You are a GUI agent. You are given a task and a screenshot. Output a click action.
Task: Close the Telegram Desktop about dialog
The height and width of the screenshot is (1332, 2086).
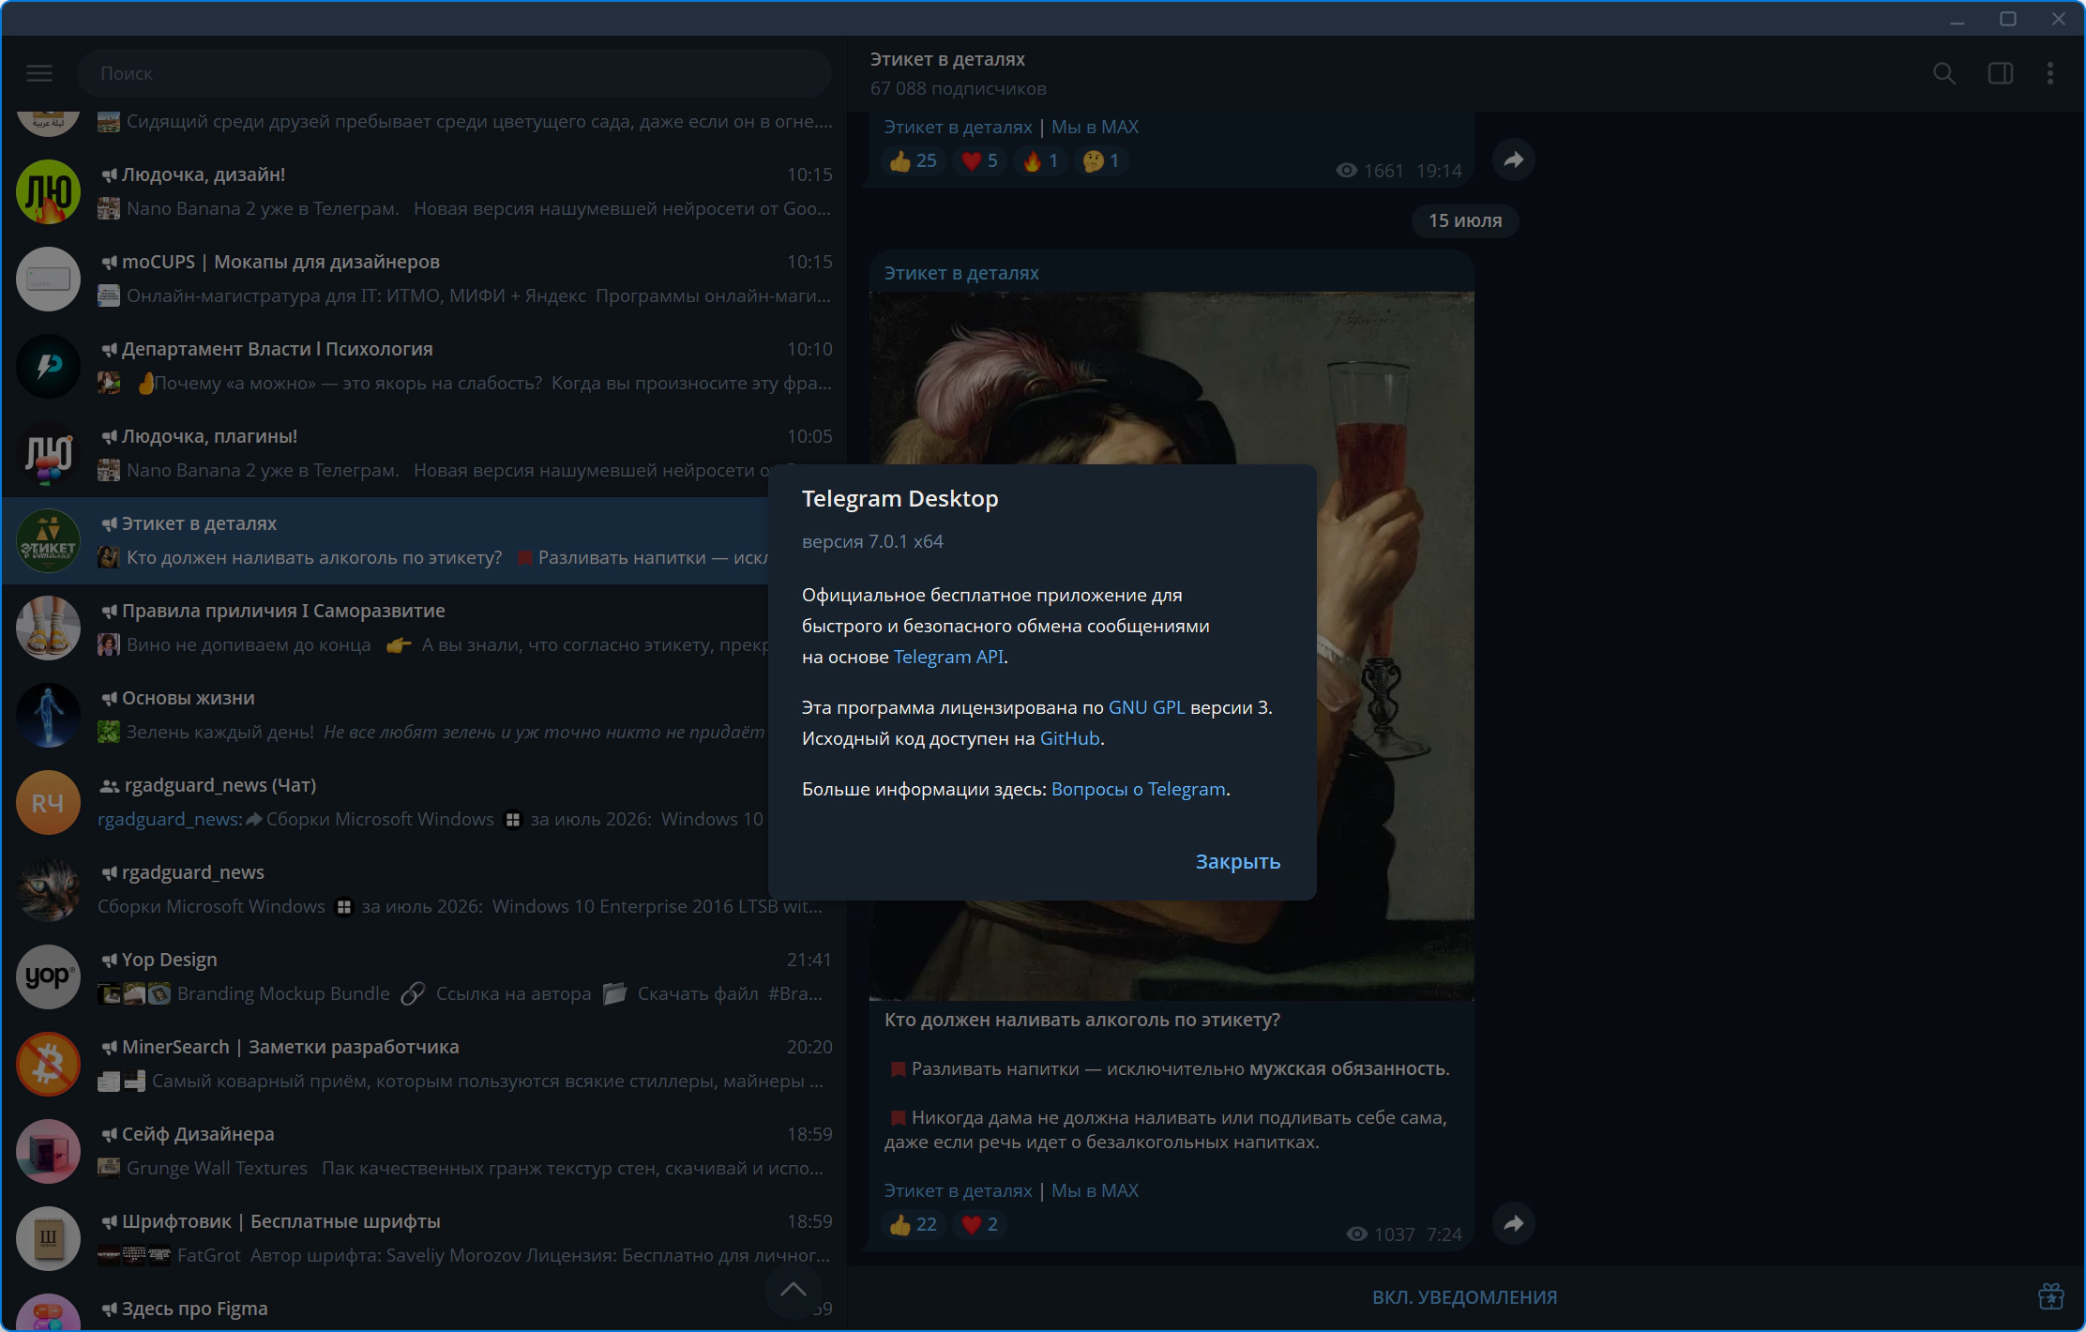[1237, 861]
